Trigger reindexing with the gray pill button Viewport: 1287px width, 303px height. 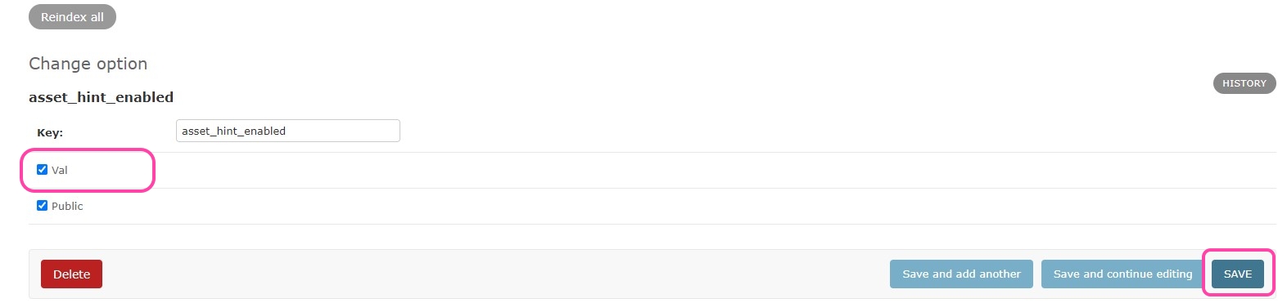click(x=72, y=17)
